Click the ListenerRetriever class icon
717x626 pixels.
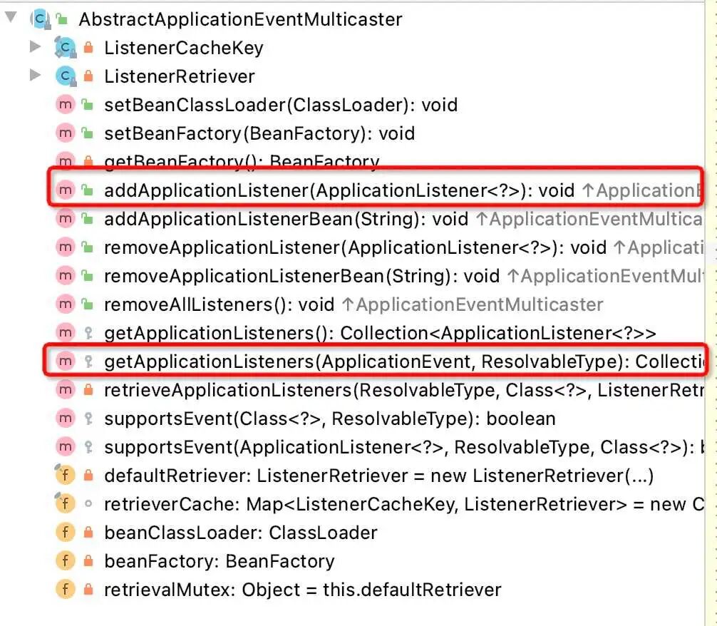pyautogui.click(x=66, y=76)
